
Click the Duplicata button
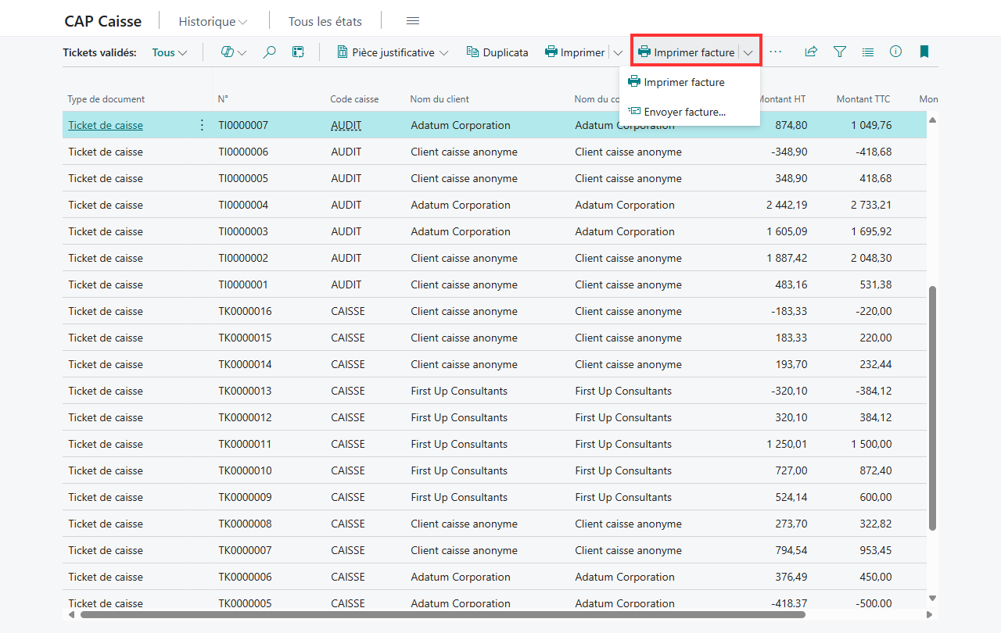tap(497, 52)
